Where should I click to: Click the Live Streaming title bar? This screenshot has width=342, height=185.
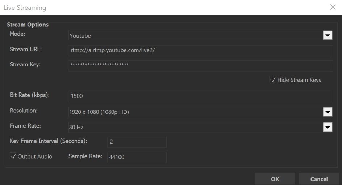pyautogui.click(x=145, y=7)
